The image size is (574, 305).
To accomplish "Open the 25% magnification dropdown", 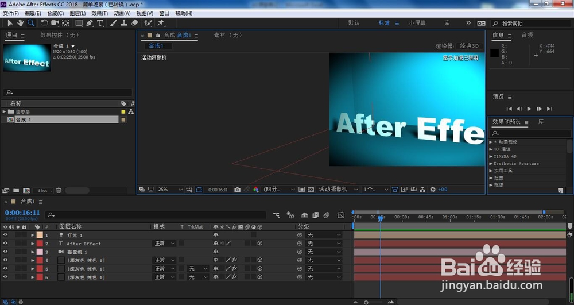I will click(170, 190).
